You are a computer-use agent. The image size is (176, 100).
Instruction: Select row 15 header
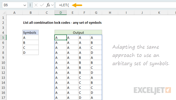coord(3,87)
